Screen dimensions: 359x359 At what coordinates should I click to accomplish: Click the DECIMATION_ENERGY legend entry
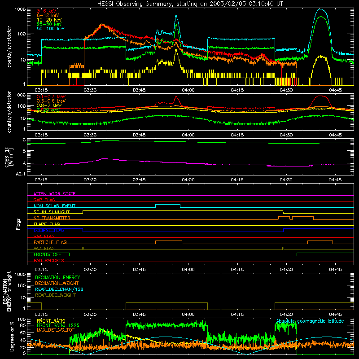point(57,277)
